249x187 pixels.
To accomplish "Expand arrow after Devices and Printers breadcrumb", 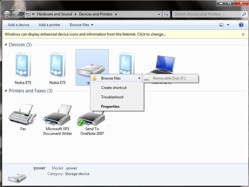I will click(x=116, y=14).
